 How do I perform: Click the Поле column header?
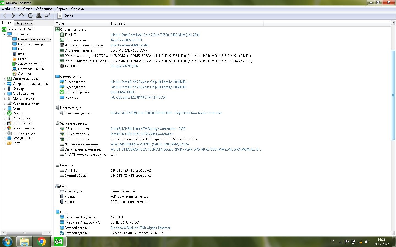click(82, 24)
